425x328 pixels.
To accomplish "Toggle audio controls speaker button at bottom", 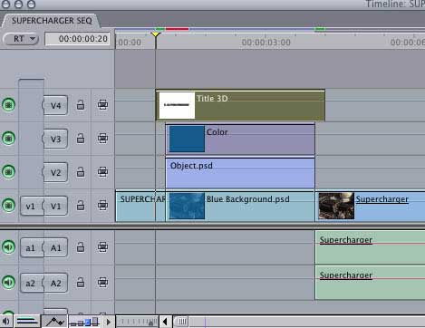I will click(6, 322).
